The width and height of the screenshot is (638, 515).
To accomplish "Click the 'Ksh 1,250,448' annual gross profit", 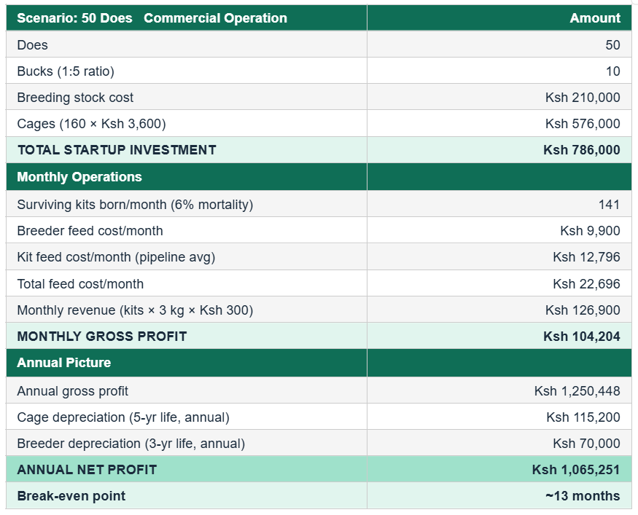I will click(x=577, y=391).
